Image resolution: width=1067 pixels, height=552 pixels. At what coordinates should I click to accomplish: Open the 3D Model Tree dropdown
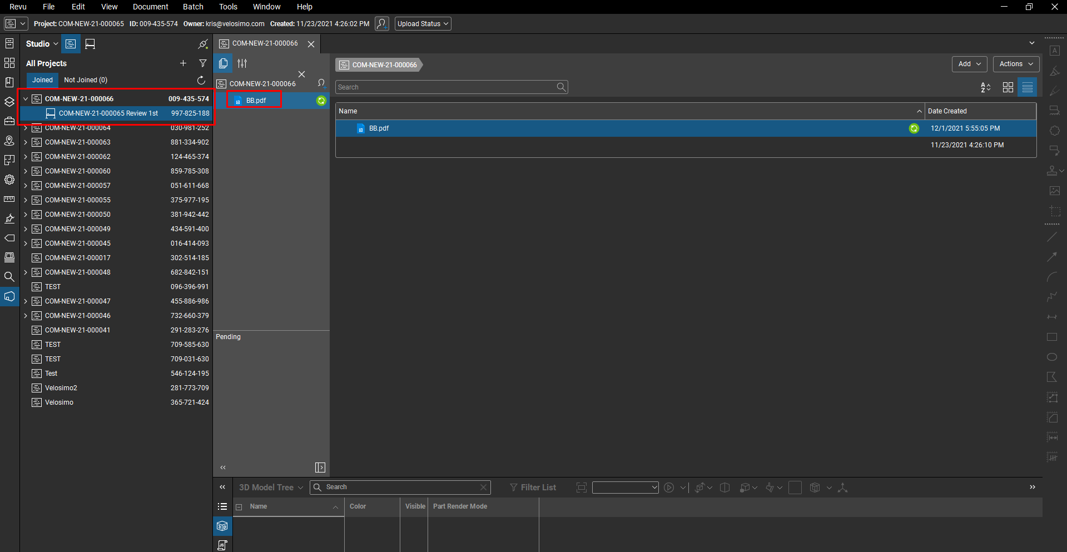(271, 488)
